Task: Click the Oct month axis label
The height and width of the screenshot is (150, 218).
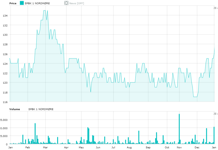Action: 167,147
